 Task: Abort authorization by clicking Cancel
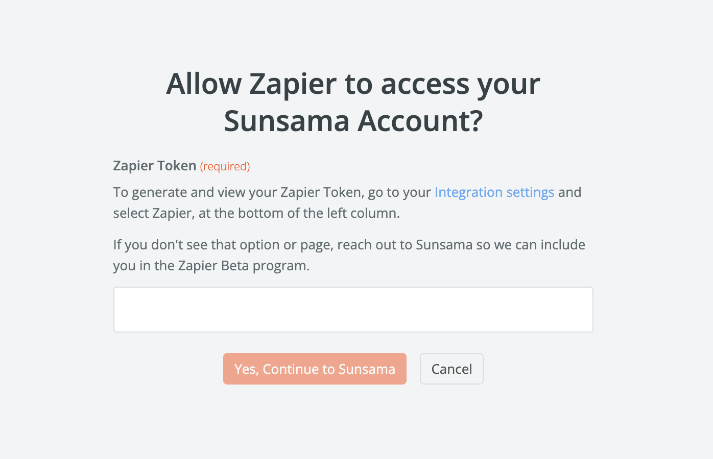tap(451, 369)
